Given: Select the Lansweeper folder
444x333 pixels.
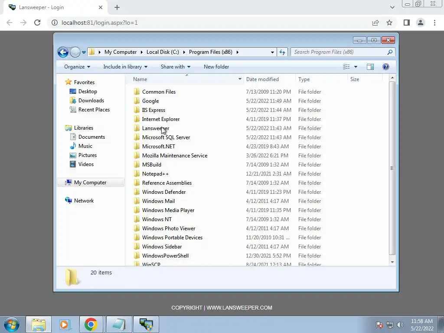Looking at the screenshot, I should [x=156, y=128].
